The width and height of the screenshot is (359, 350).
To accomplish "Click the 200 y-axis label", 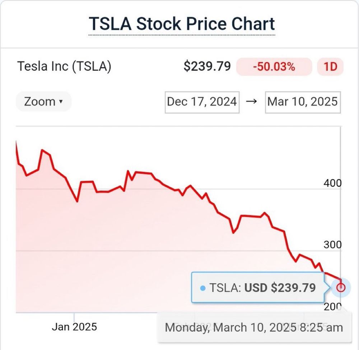I will tap(332, 307).
